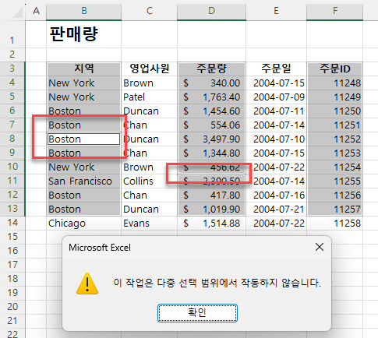Image resolution: width=378 pixels, height=338 pixels.
Task: Select order ID cell 11255
Action: point(335,181)
